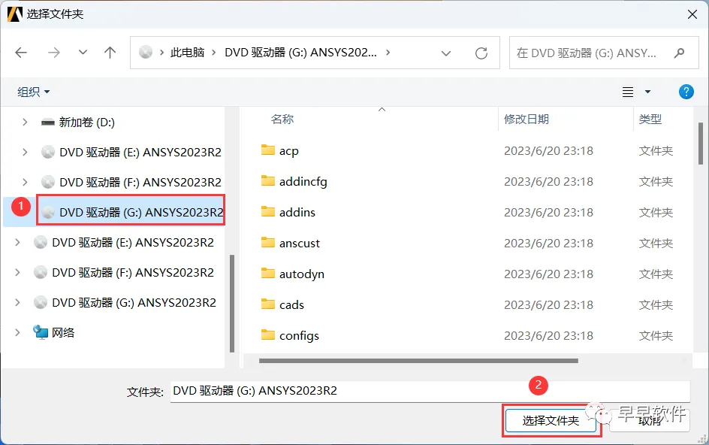709x445 pixels.
Task: Click the 文件夹 type cell of configs row
Action: (x=656, y=335)
